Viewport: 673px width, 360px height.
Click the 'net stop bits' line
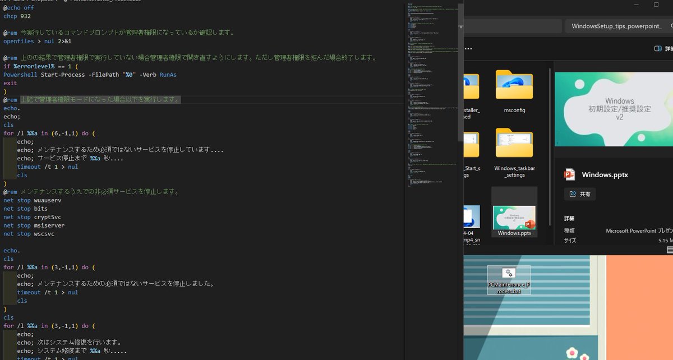(25, 209)
